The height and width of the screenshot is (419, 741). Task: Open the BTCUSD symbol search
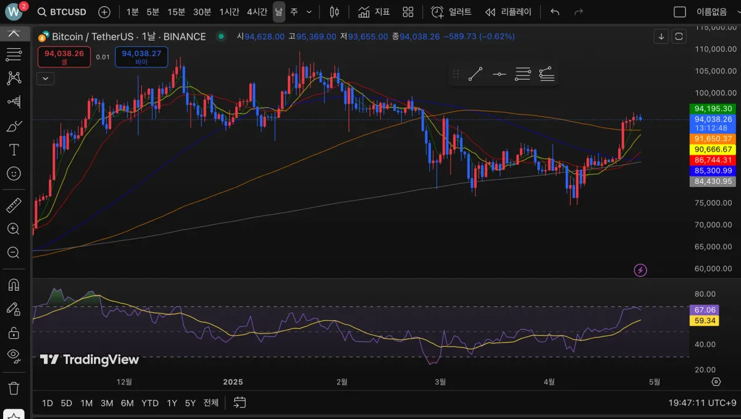coord(62,12)
